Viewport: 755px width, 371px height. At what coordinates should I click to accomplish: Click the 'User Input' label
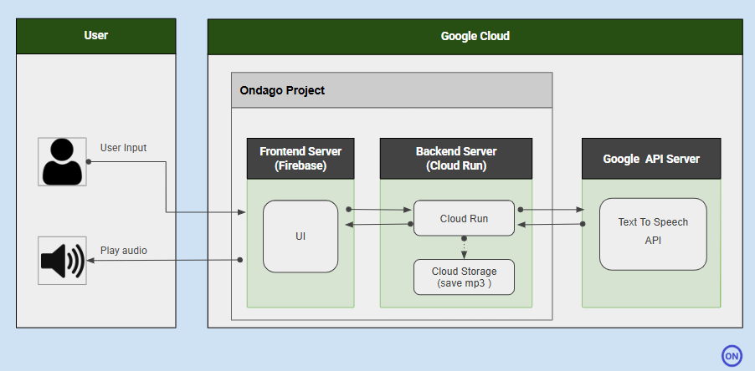pos(123,148)
